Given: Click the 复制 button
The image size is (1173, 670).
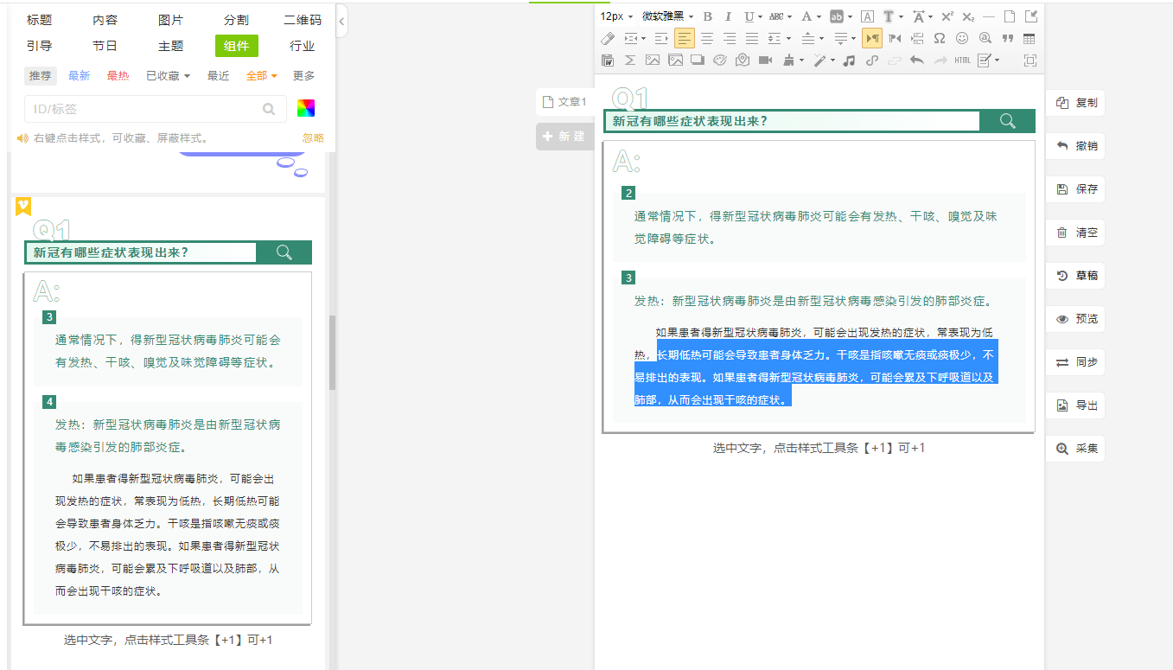Looking at the screenshot, I should click(1075, 103).
